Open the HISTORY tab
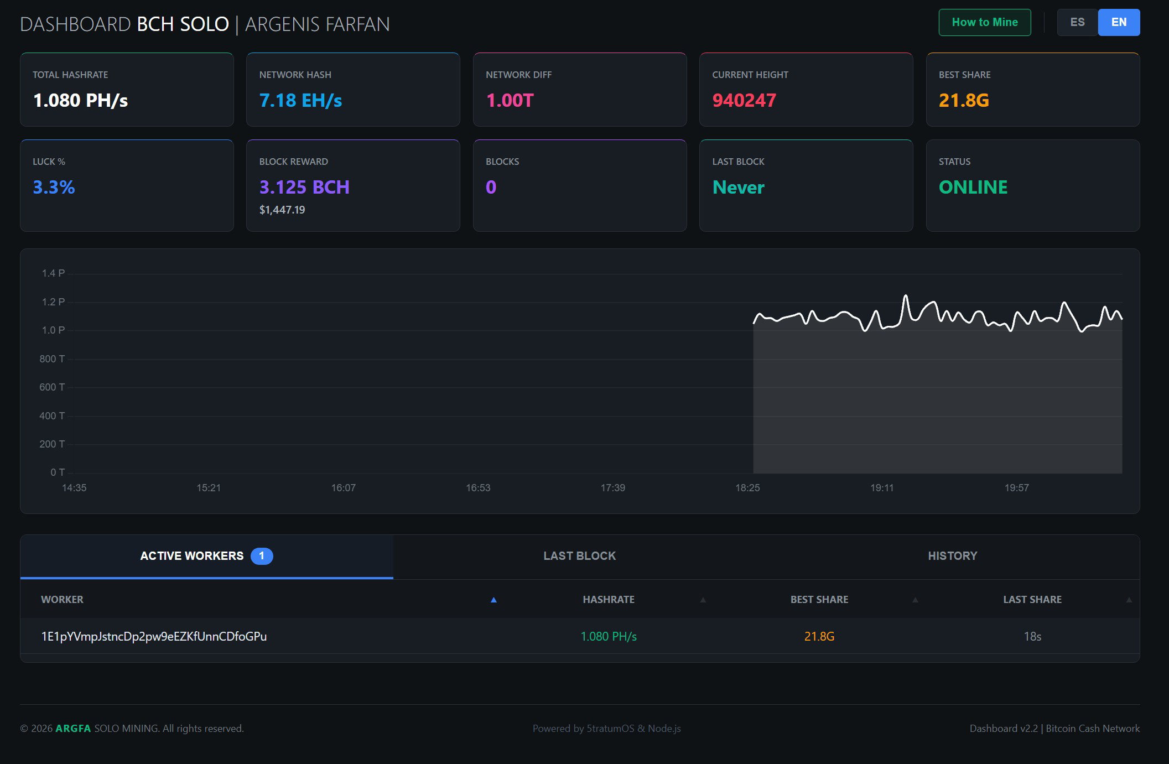Screen dimensions: 1169x764 tap(952, 557)
